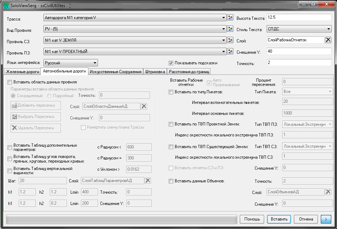Tick the Вставить данные Объемов checkbox
Image resolution: width=337 pixels, height=229 pixels.
click(x=171, y=181)
